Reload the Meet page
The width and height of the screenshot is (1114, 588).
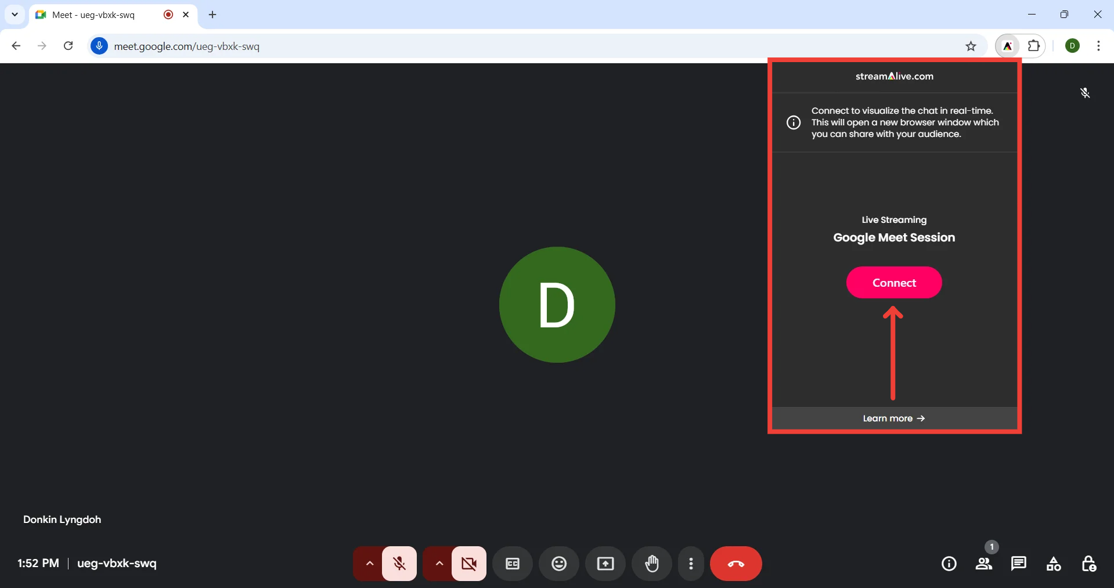(x=68, y=46)
